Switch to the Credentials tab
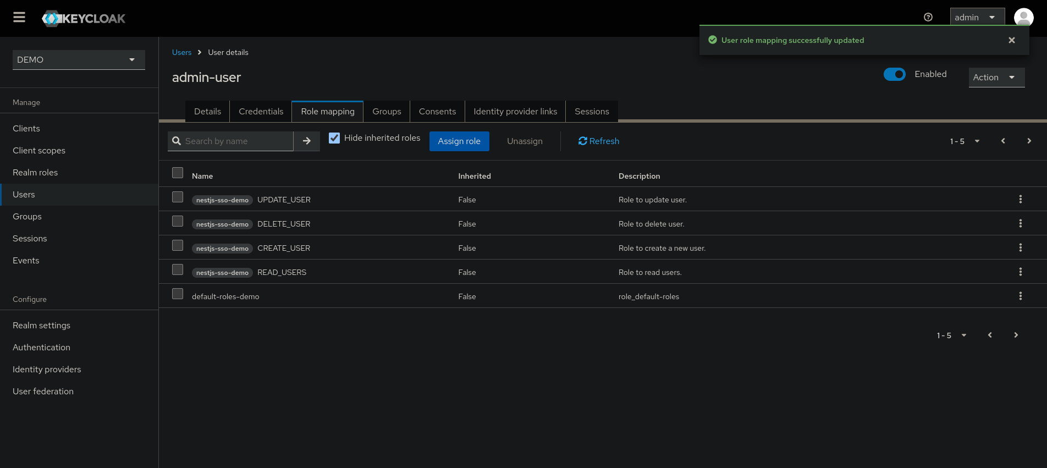Screen dimensions: 1047x468 (261, 111)
